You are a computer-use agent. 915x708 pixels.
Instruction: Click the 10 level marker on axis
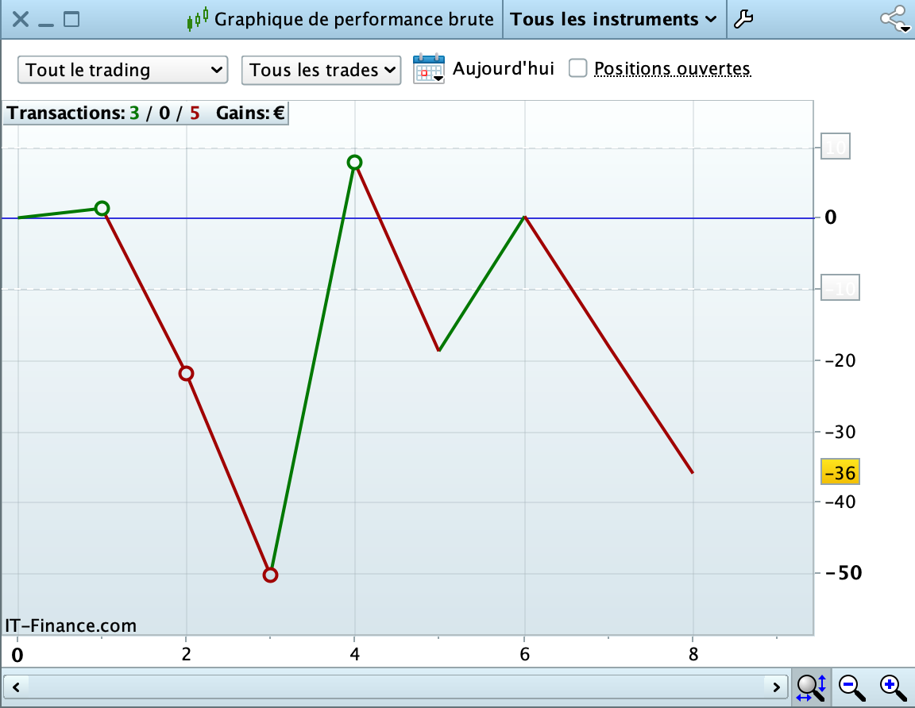pos(836,146)
